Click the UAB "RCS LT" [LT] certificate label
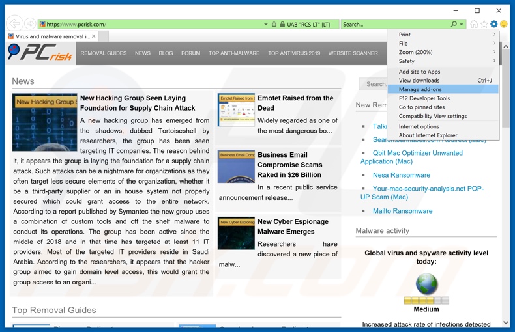Viewport: 515px width, 332px height. (x=308, y=25)
